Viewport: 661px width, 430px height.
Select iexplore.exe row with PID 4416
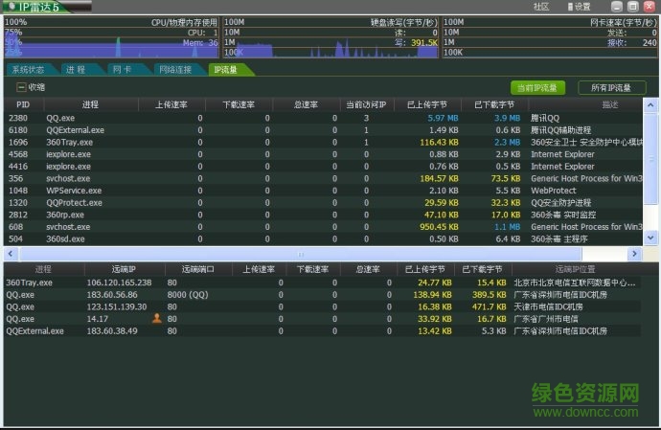[x=324, y=167]
